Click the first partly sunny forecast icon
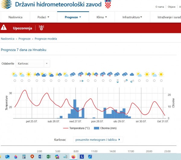The width and height of the screenshot is (181, 160). [15, 75]
